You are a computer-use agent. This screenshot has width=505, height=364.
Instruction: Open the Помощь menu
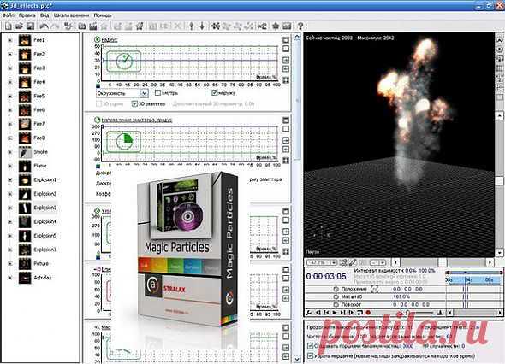[x=103, y=15]
